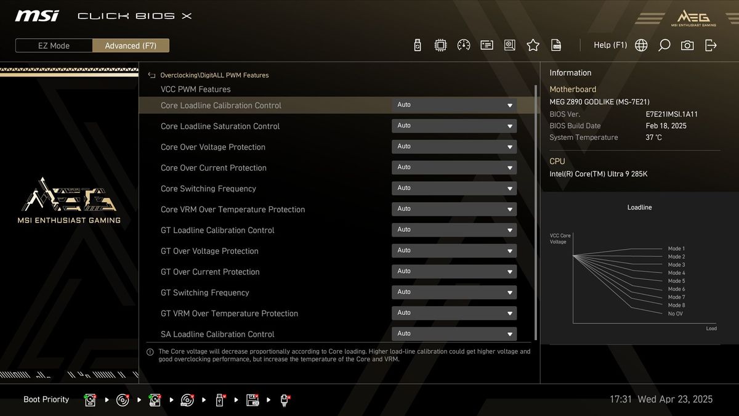Image resolution: width=739 pixels, height=416 pixels.
Task: Click the date Wed Apr 23, 2025
Action: pyautogui.click(x=675, y=399)
